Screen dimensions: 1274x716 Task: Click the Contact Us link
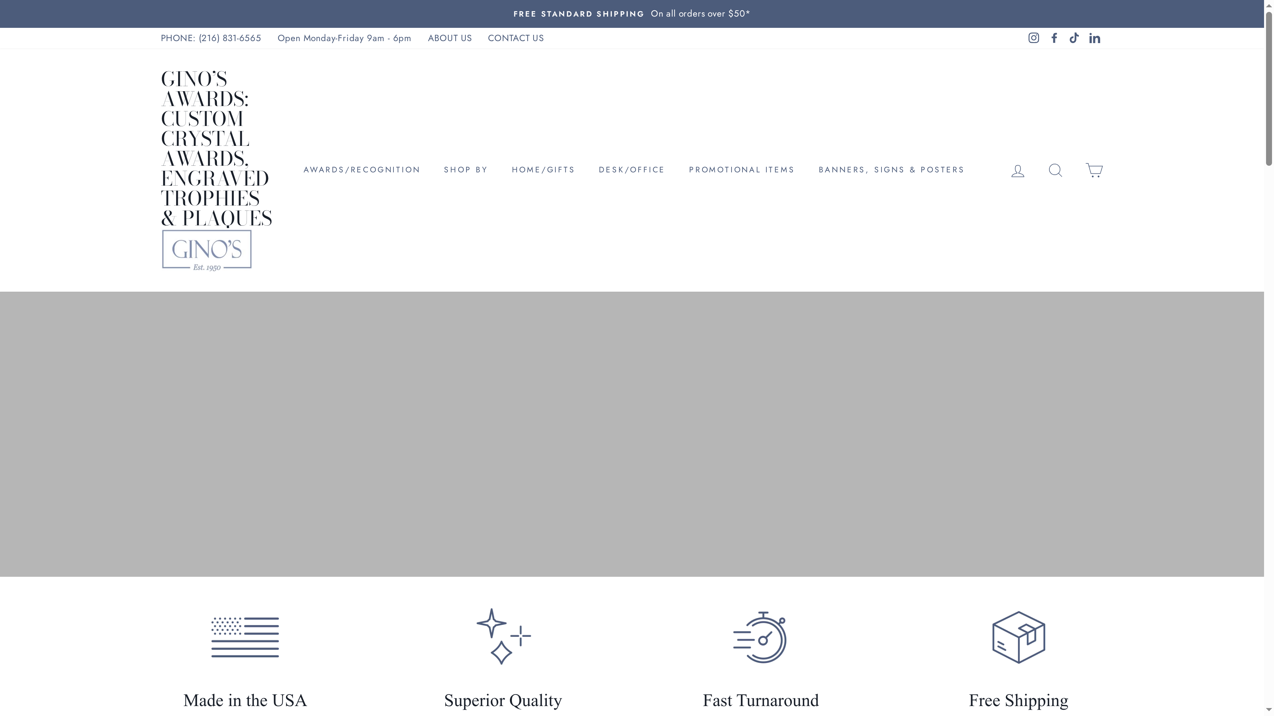[x=516, y=38]
